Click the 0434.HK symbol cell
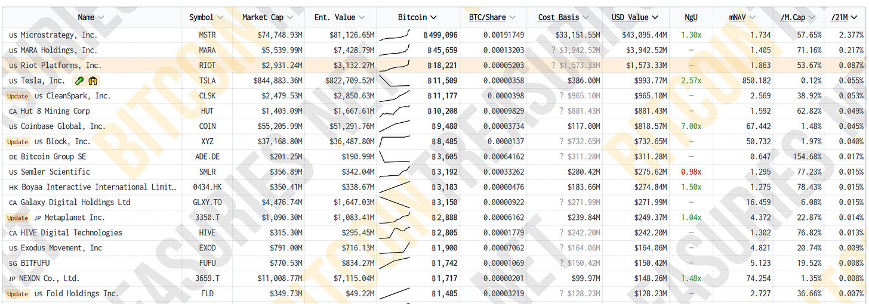This screenshot has width=869, height=304. [x=208, y=187]
